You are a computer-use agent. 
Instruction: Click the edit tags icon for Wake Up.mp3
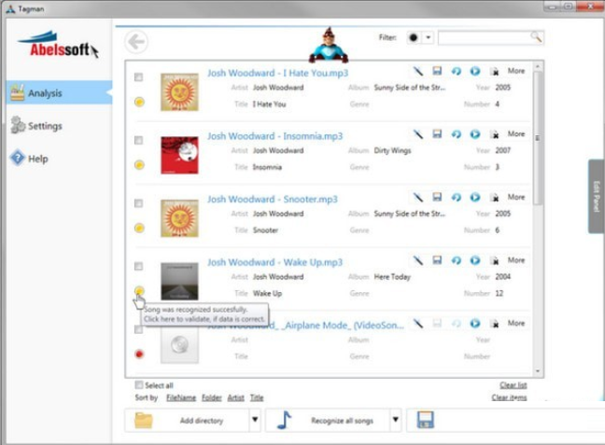pyautogui.click(x=418, y=260)
